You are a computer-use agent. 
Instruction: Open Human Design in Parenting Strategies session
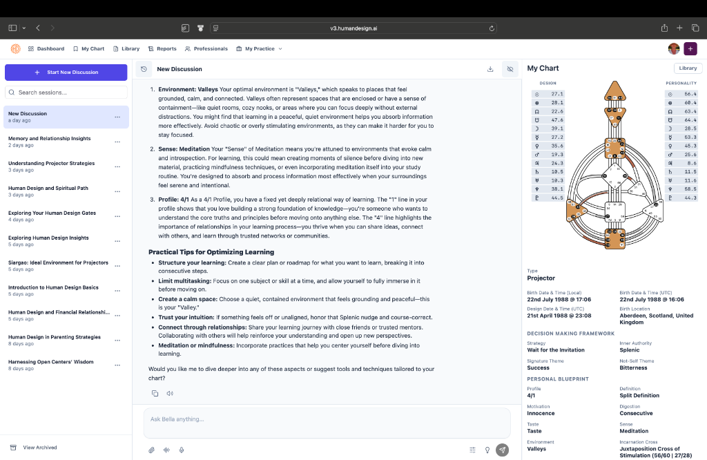66,340
